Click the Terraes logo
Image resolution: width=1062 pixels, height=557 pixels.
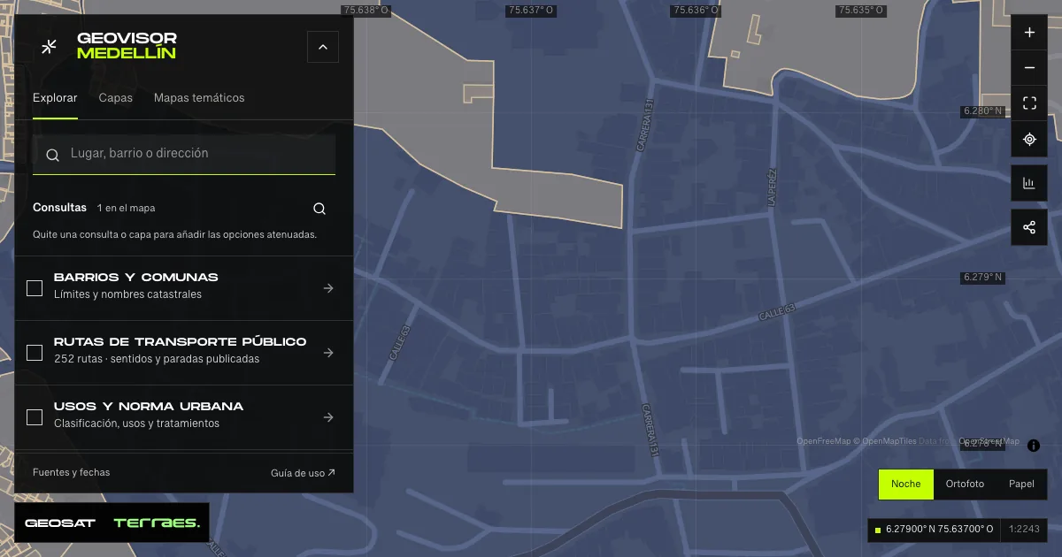coord(157,523)
